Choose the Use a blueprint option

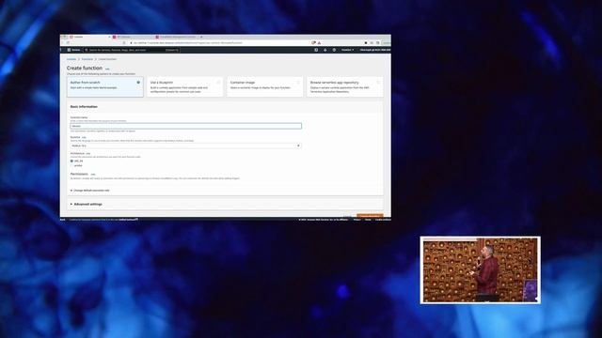click(184, 86)
